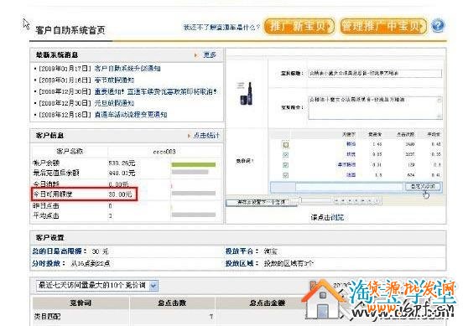
Task: Open the 客户自助系统升级通知 announcement link
Action: 127,69
